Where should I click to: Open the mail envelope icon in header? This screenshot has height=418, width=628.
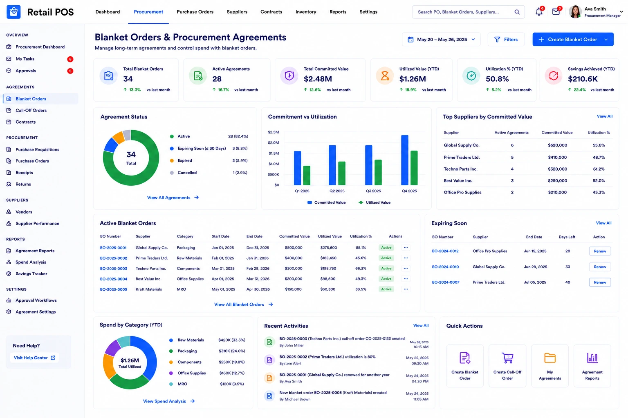[556, 12]
